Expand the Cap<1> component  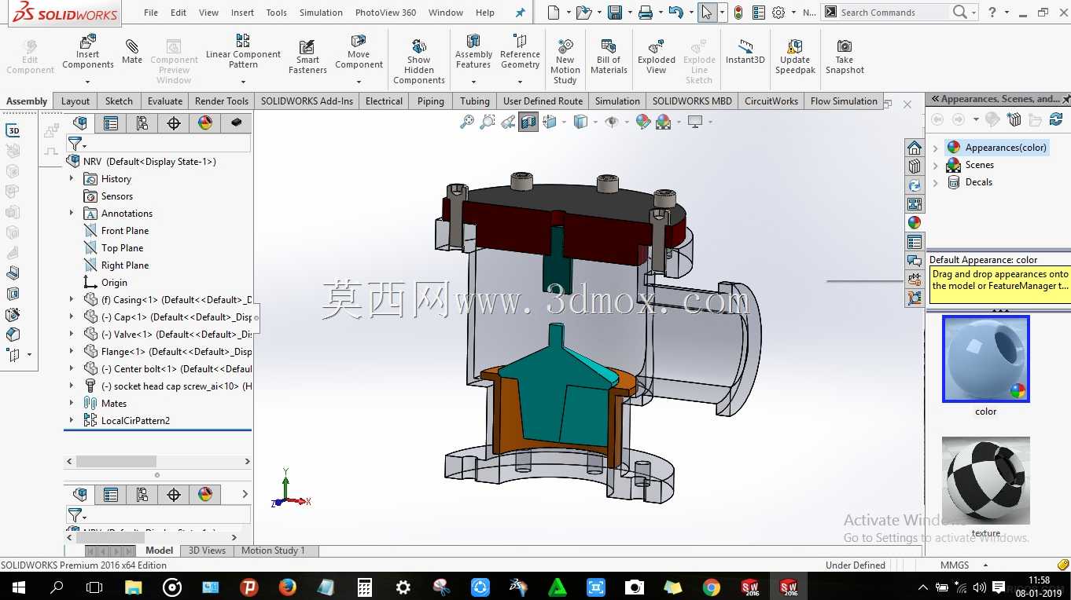coord(72,317)
